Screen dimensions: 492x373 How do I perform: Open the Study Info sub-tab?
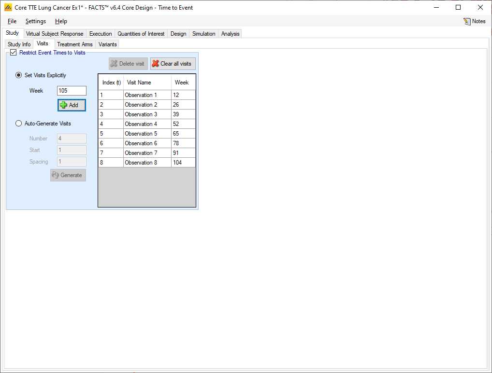coord(19,44)
